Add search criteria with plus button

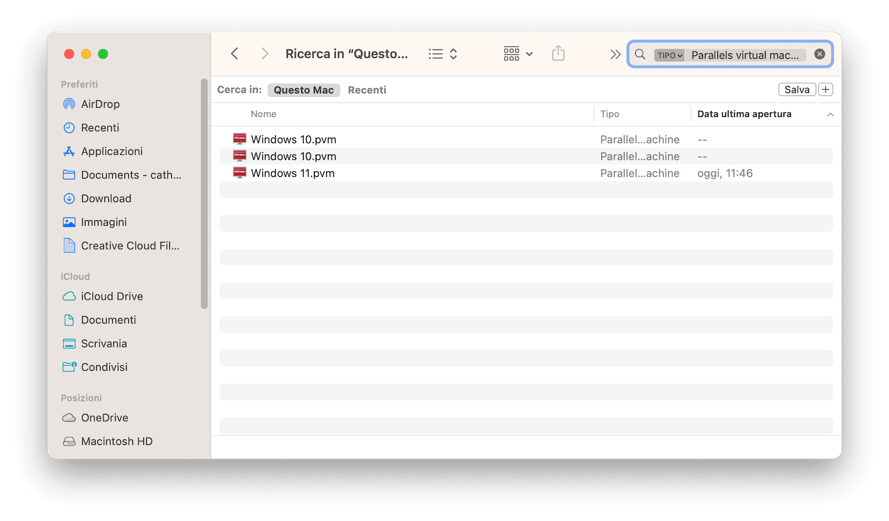click(826, 89)
